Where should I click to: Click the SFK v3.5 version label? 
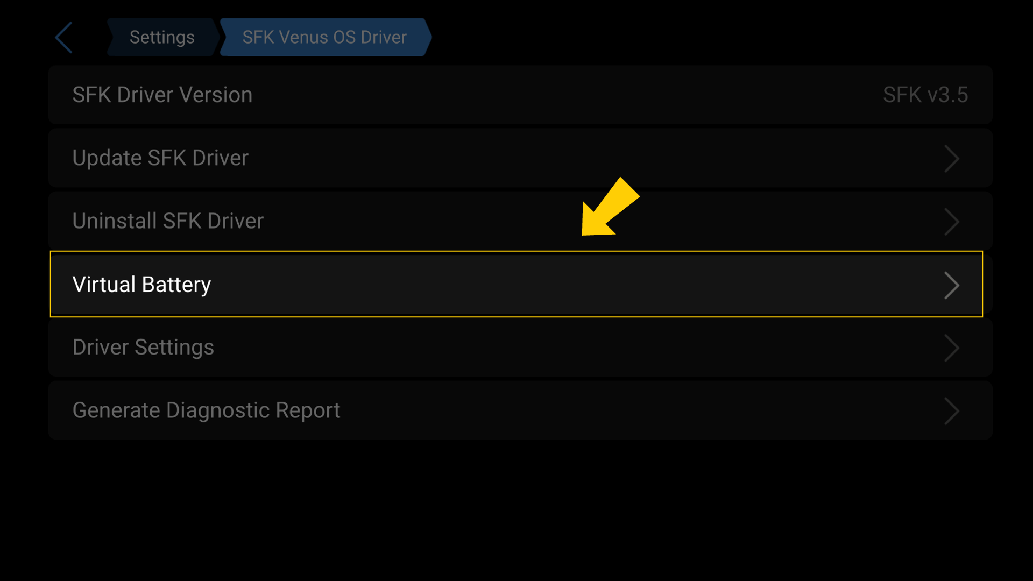click(x=925, y=95)
